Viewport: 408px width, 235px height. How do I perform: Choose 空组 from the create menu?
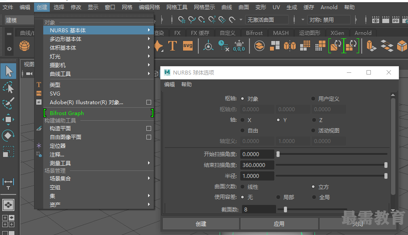pos(99,187)
